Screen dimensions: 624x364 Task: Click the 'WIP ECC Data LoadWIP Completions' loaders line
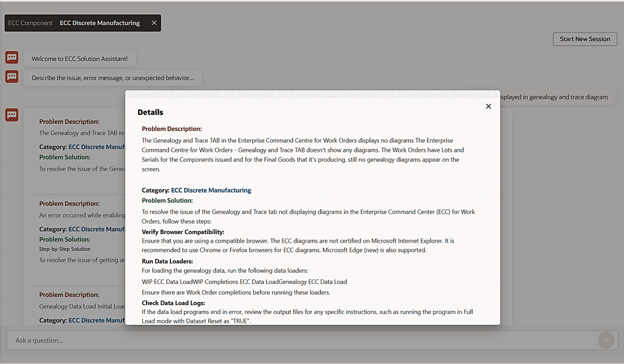pos(245,282)
